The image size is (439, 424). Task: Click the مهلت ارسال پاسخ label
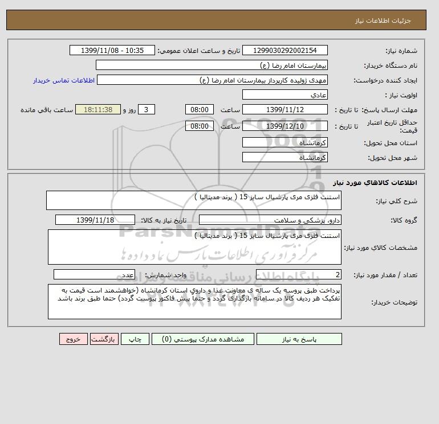[389, 110]
